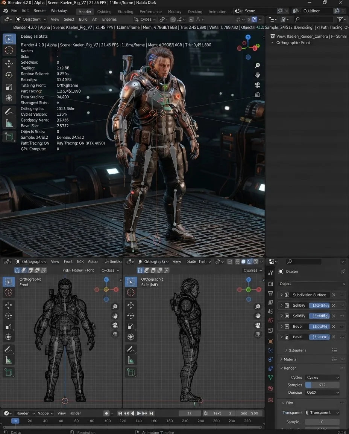Click the pan hand icon in side viewport
Image resolution: width=349 pixels, height=434 pixels.
pyautogui.click(x=258, y=316)
